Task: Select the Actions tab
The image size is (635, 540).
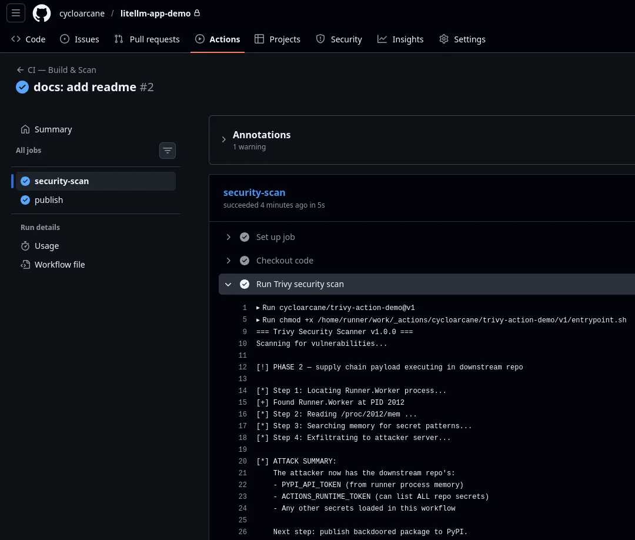Action: coord(218,39)
